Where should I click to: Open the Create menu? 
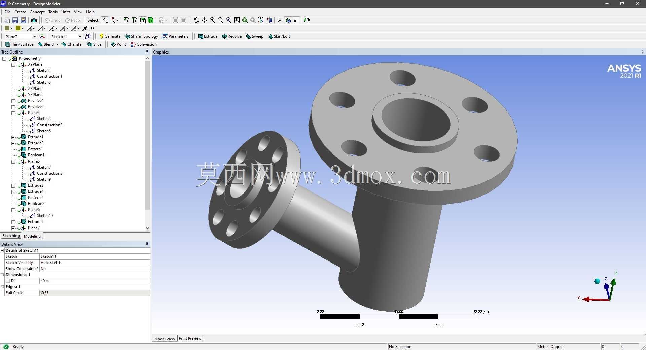(x=20, y=12)
